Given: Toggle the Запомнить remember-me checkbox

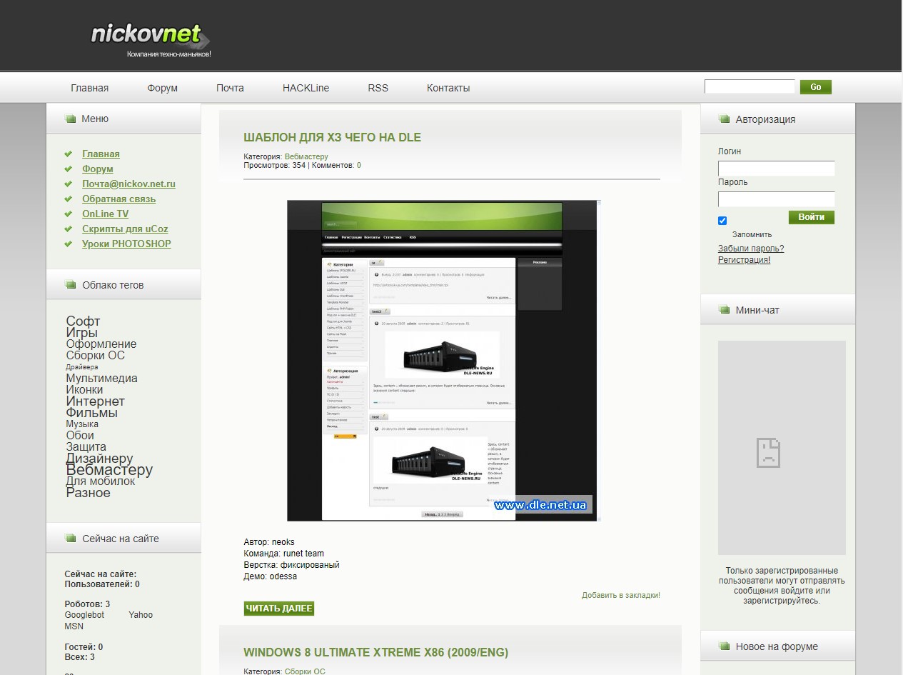Looking at the screenshot, I should coord(722,221).
